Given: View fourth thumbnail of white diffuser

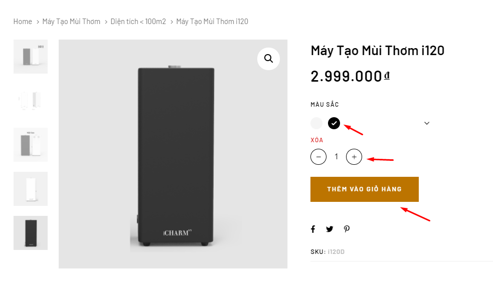Looking at the screenshot, I should coord(31,189).
